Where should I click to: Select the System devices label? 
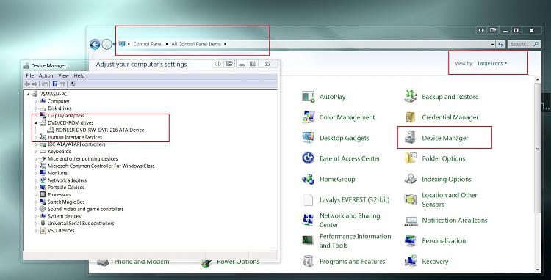[64, 216]
